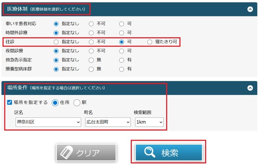Select 可 for 時間外診療
Screen dimensions: 259x164
tap(122, 33)
